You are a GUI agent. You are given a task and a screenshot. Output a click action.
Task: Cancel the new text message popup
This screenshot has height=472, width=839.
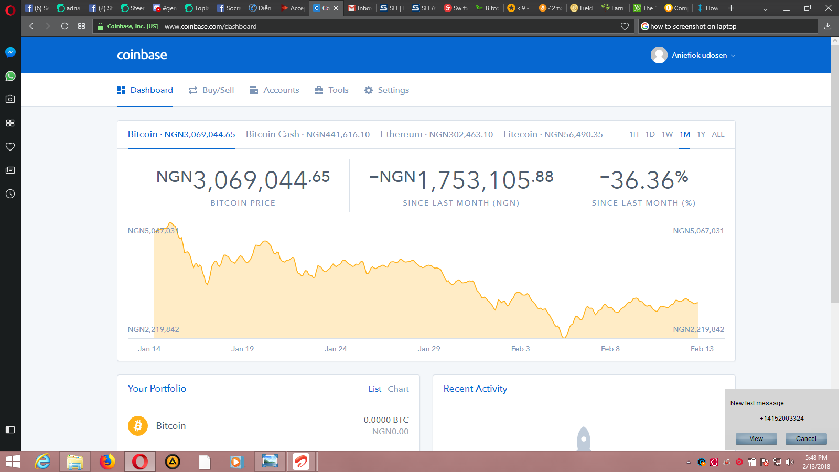click(806, 439)
